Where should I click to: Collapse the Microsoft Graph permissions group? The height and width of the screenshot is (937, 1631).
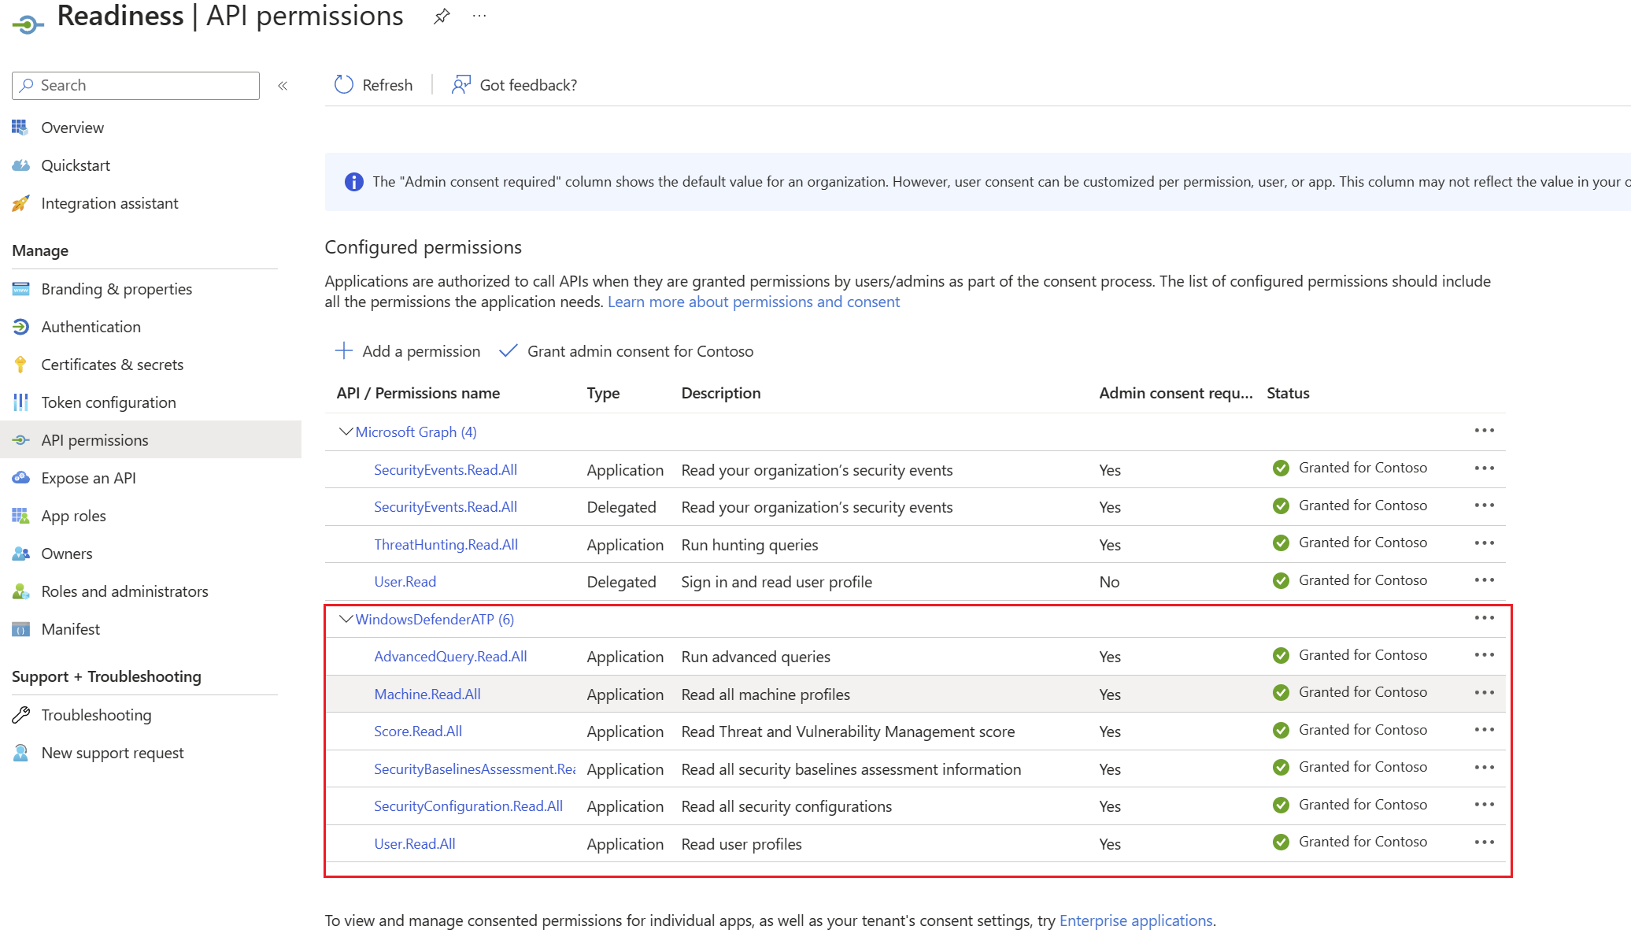tap(344, 431)
